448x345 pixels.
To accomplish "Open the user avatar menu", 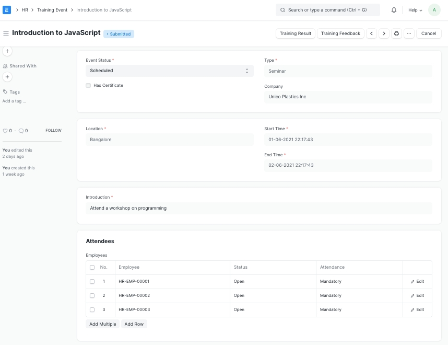I will pyautogui.click(x=434, y=10).
